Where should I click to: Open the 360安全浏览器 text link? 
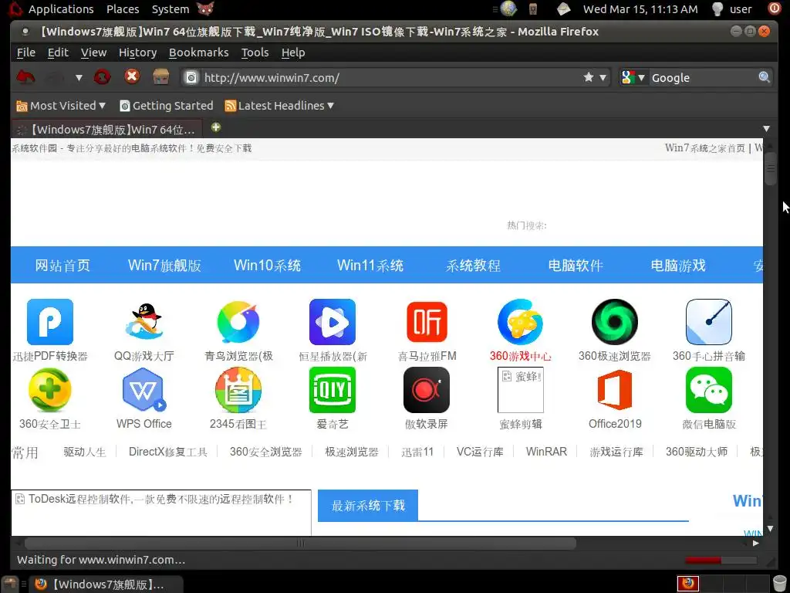click(x=265, y=452)
